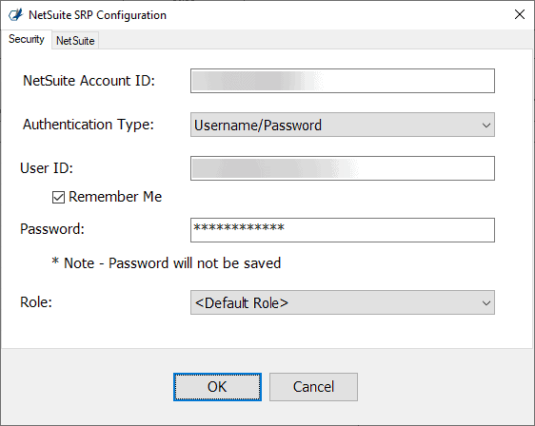Switch to the Security tab
535x426 pixels.
point(27,39)
